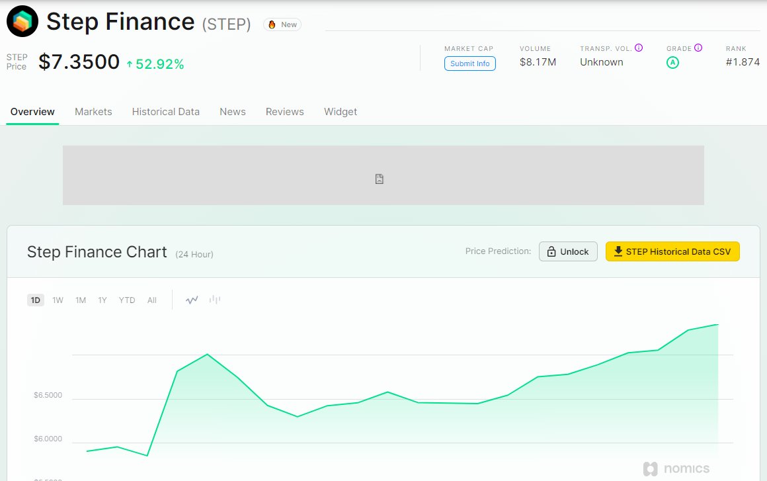The height and width of the screenshot is (481, 767).
Task: Switch to line chart view icon
Action: [x=192, y=300]
